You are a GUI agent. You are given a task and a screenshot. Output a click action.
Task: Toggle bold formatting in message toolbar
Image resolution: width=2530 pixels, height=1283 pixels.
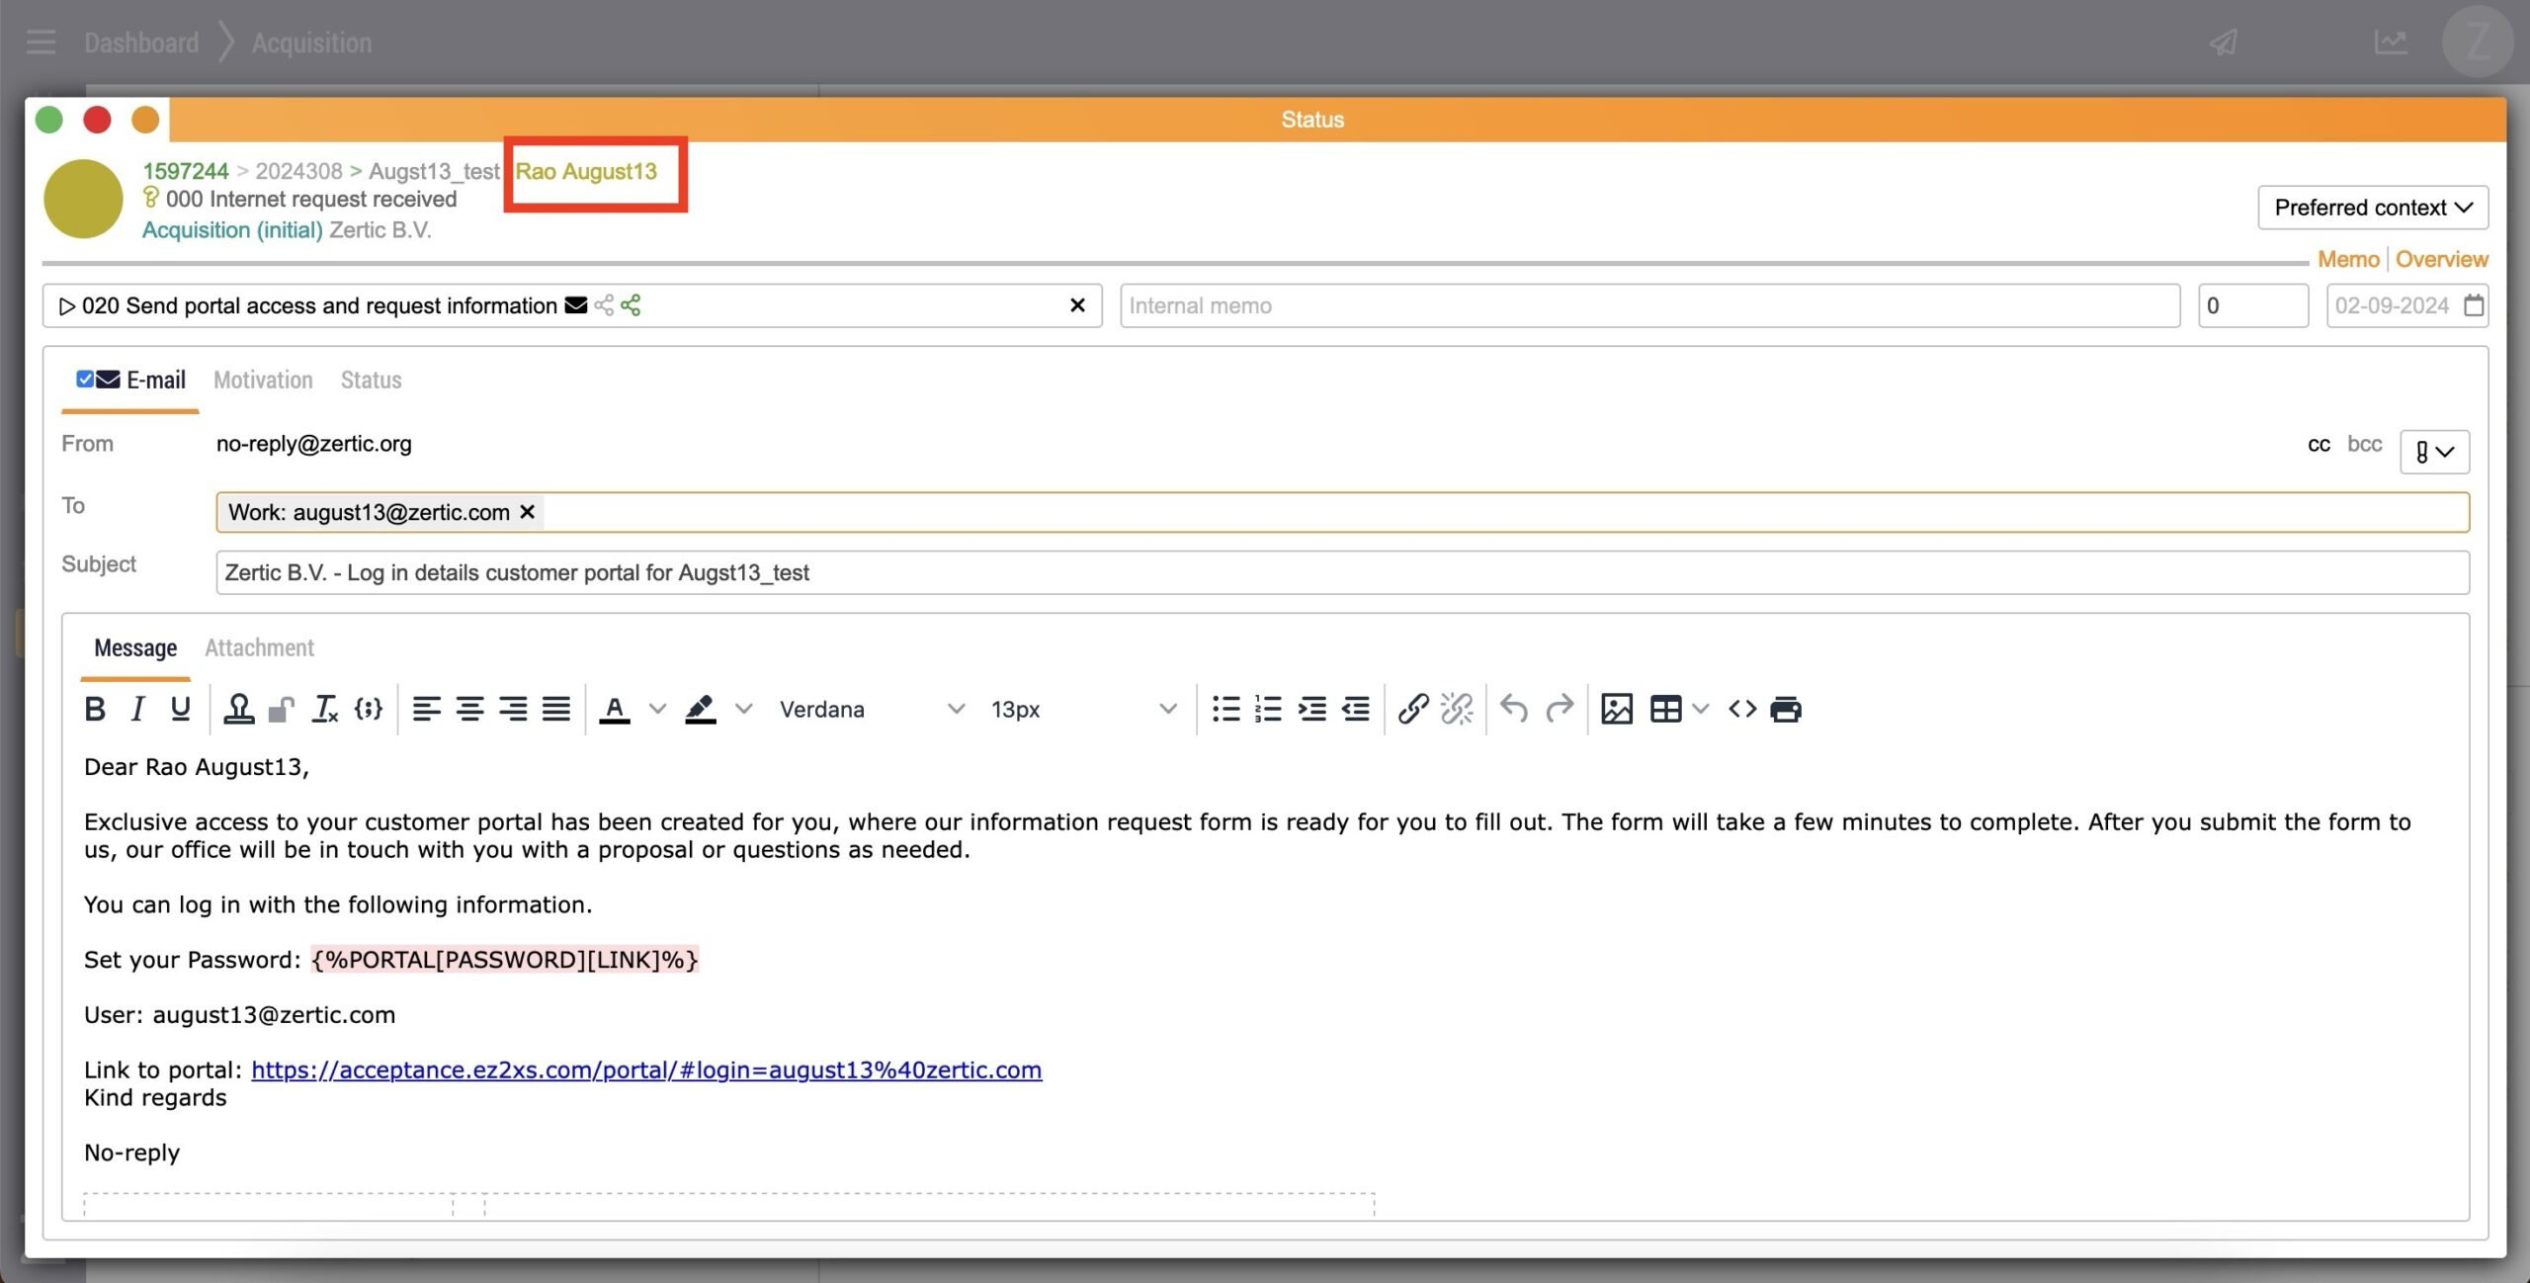(x=95, y=709)
